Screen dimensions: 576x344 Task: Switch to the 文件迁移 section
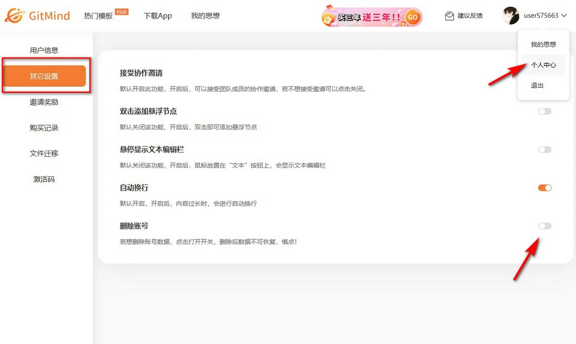tap(44, 154)
